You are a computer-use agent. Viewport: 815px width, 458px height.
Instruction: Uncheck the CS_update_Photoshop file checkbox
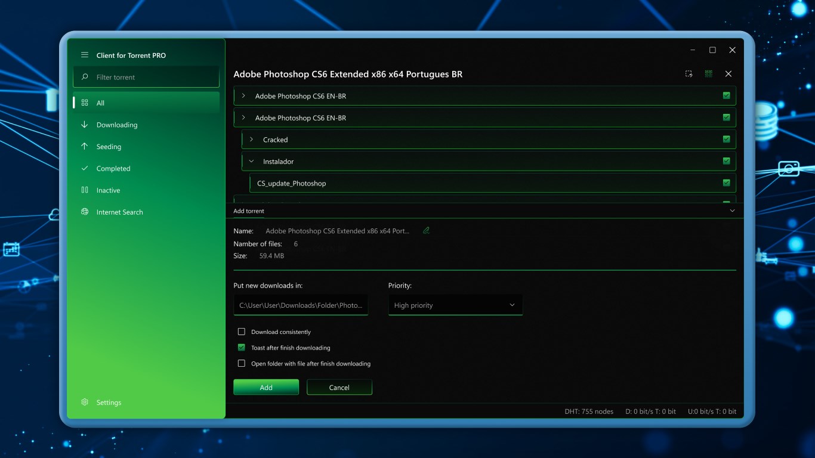pos(726,183)
